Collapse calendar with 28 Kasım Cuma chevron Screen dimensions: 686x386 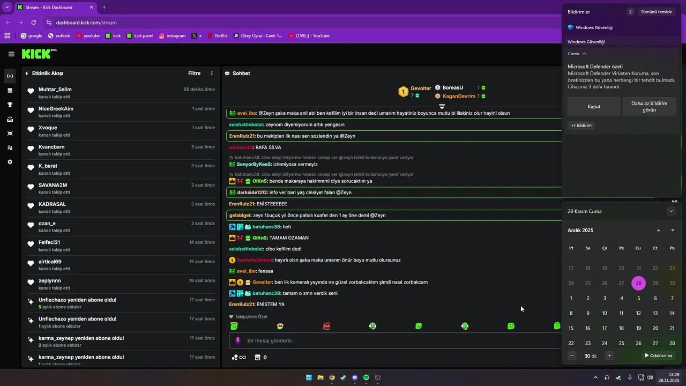pyautogui.click(x=671, y=211)
